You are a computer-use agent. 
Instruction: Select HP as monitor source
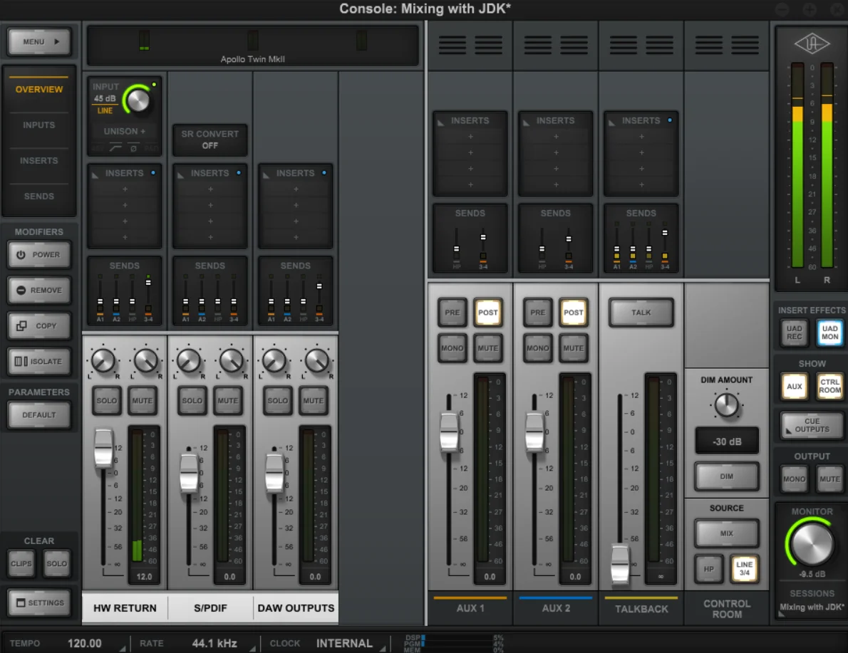[708, 569]
